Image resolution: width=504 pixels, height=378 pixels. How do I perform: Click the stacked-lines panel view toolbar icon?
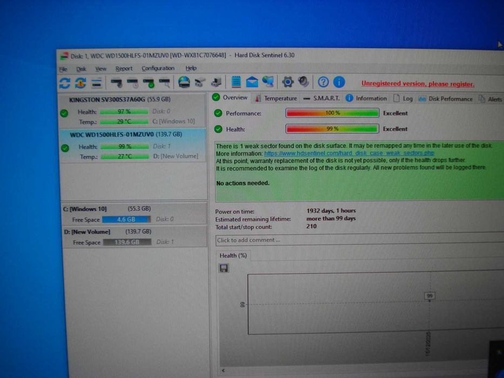pos(97,83)
